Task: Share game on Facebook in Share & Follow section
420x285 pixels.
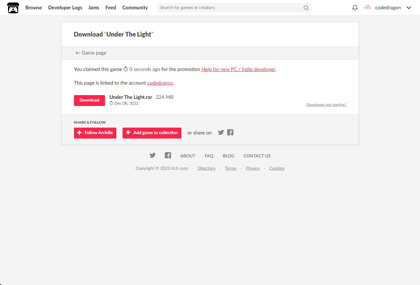Action: (230, 133)
